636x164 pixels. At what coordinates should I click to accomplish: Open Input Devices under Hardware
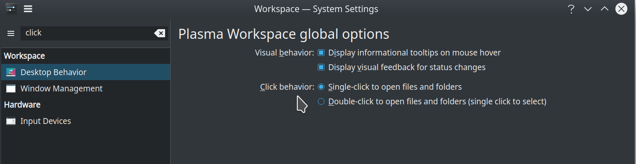click(x=46, y=121)
